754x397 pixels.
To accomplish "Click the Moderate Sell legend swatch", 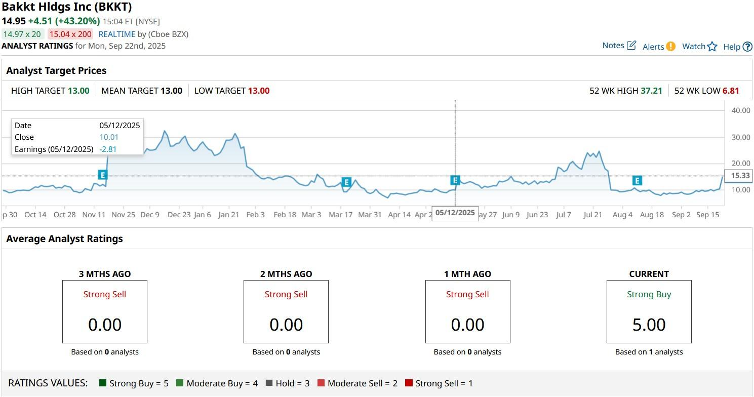I will tap(321, 383).
